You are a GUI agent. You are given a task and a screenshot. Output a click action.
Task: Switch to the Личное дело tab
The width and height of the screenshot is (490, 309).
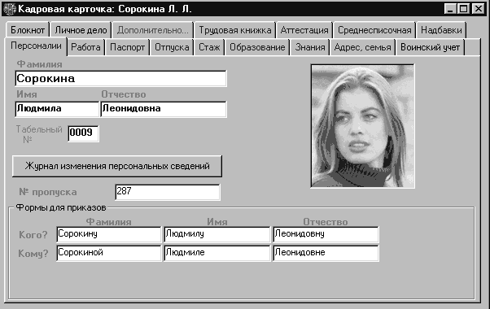pos(81,30)
